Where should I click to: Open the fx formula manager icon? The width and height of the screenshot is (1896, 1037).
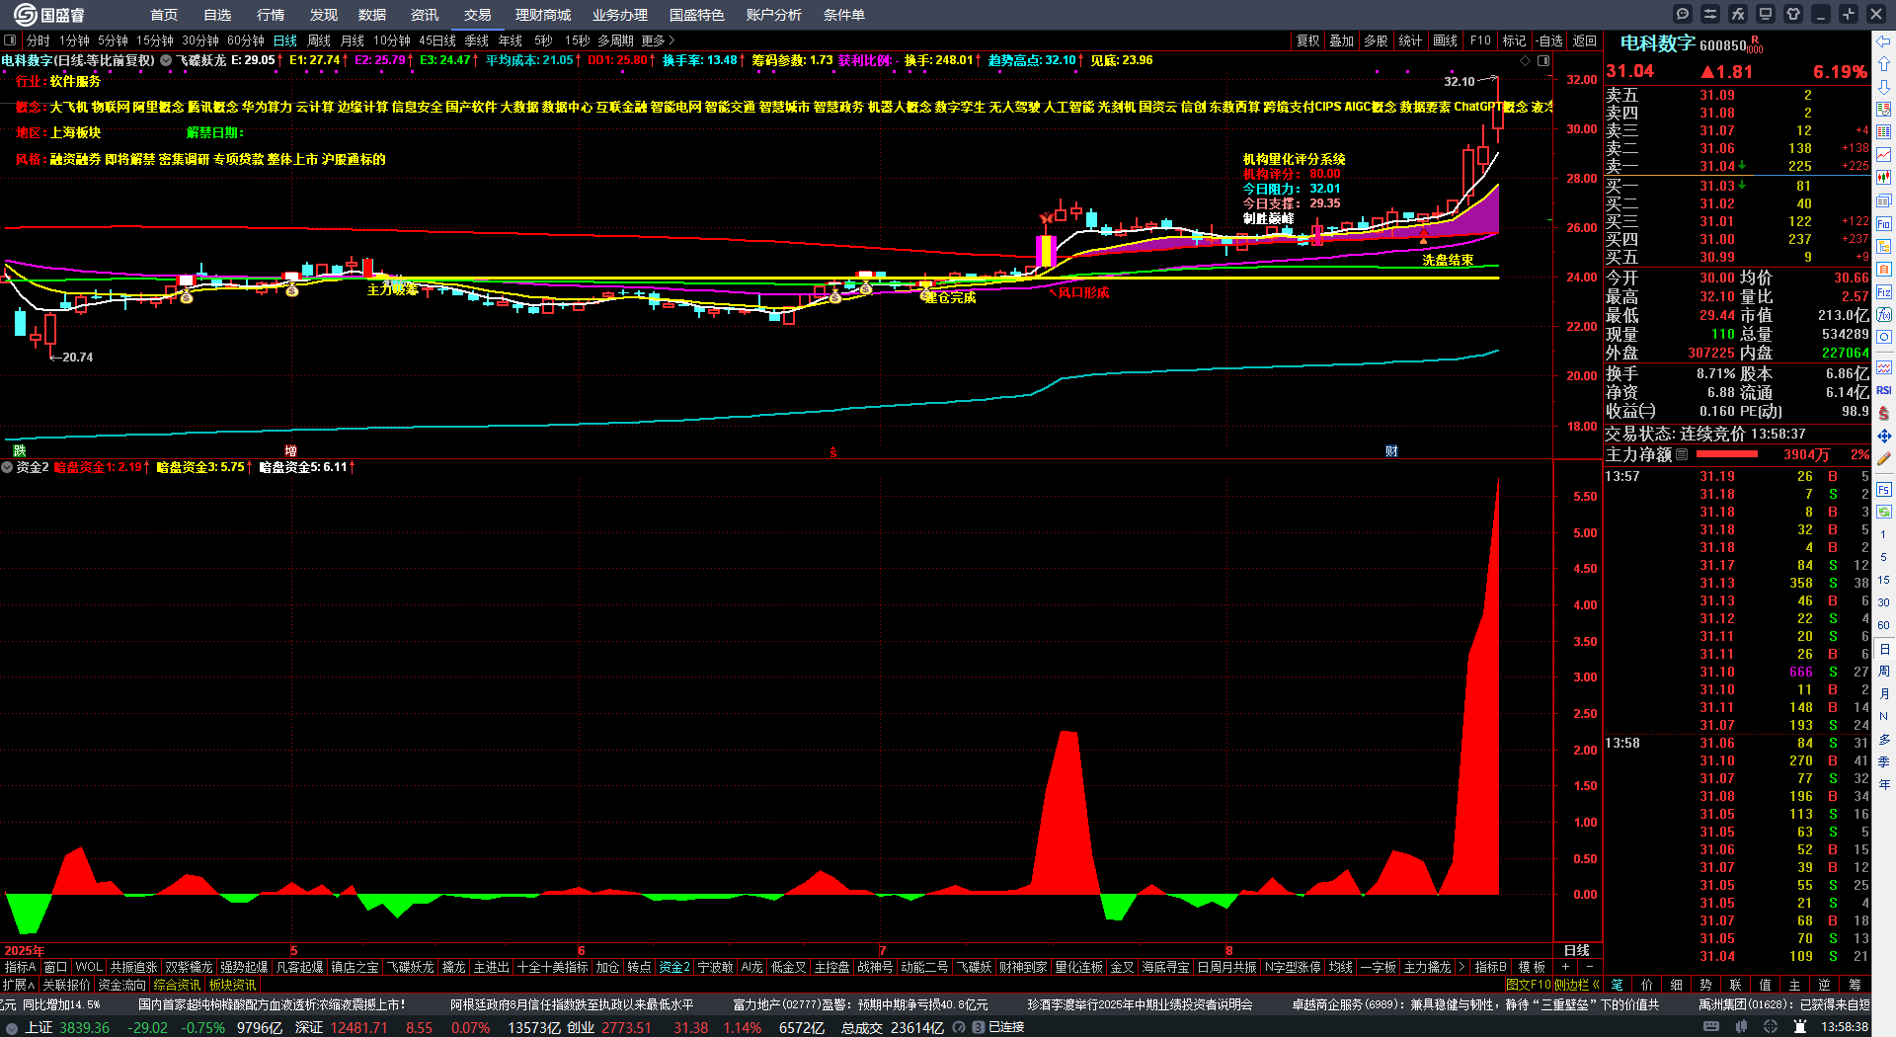pos(1738,14)
